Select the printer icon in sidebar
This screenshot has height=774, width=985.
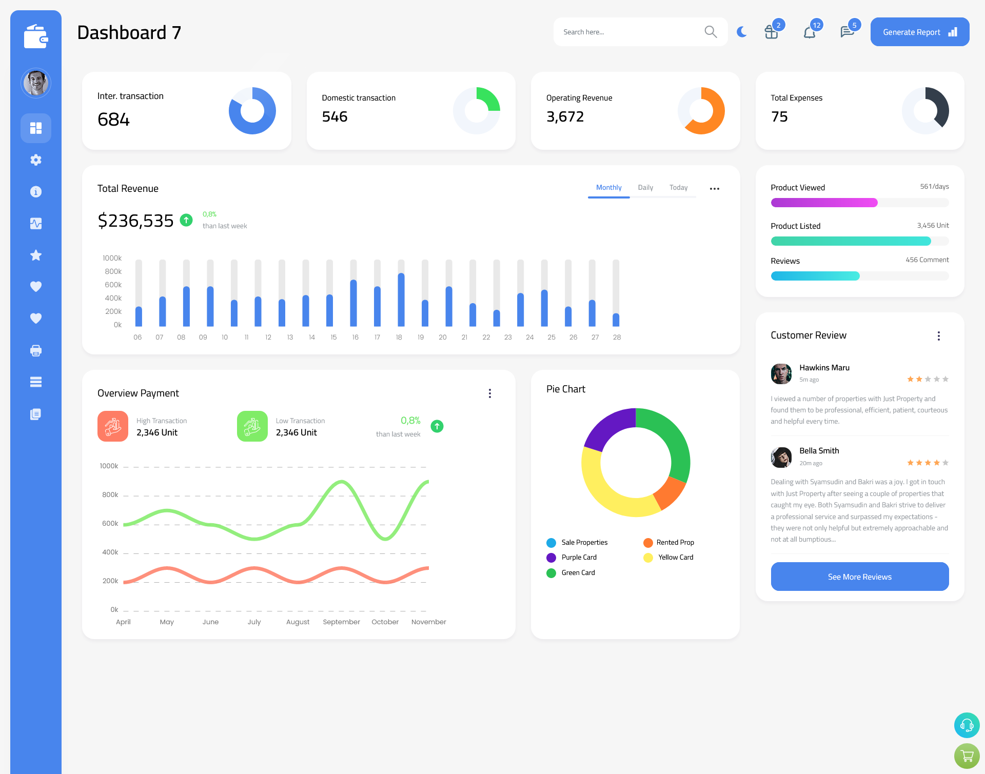pyautogui.click(x=35, y=350)
